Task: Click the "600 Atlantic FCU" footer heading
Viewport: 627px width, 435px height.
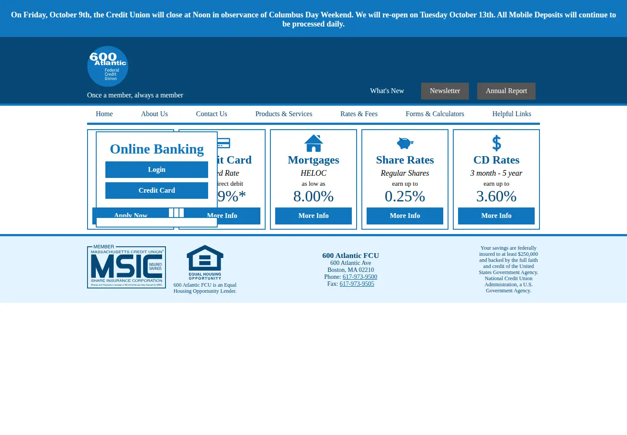Action: pos(351,256)
